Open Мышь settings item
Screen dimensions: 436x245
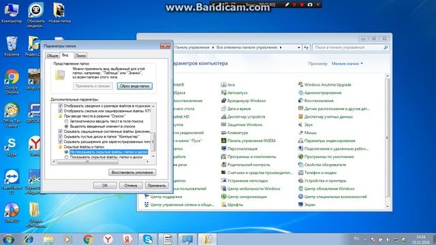click(307, 133)
